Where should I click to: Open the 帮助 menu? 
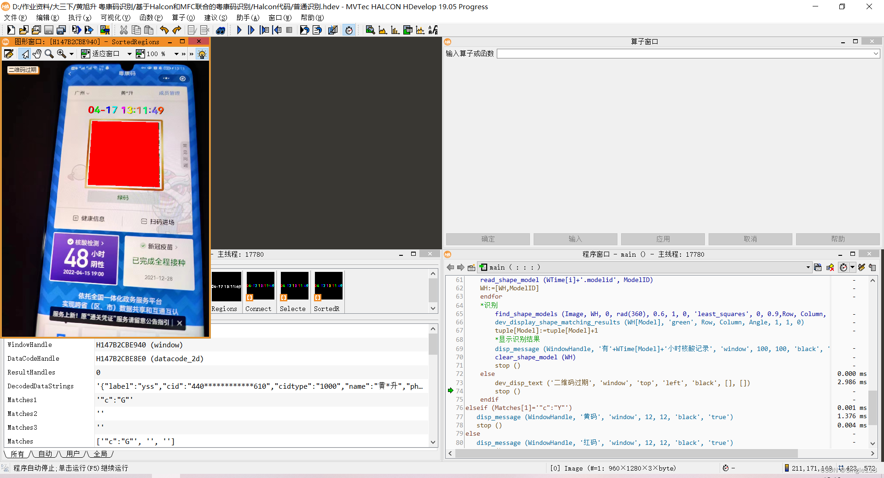312,17
